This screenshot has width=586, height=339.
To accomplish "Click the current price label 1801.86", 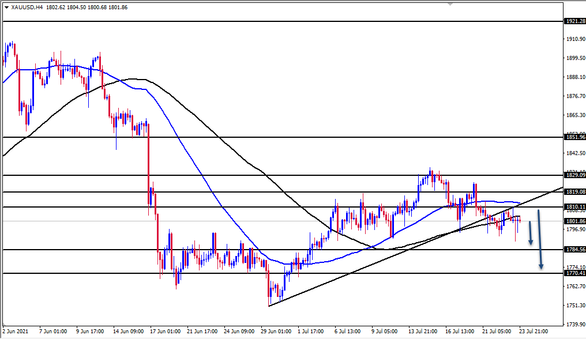I will [575, 221].
